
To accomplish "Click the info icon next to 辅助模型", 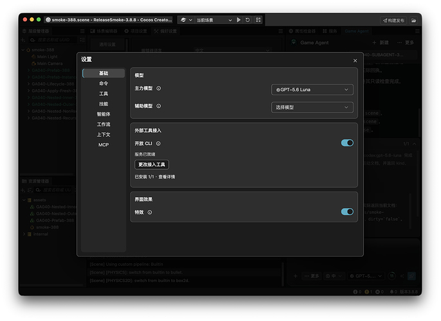I will (x=158, y=106).
